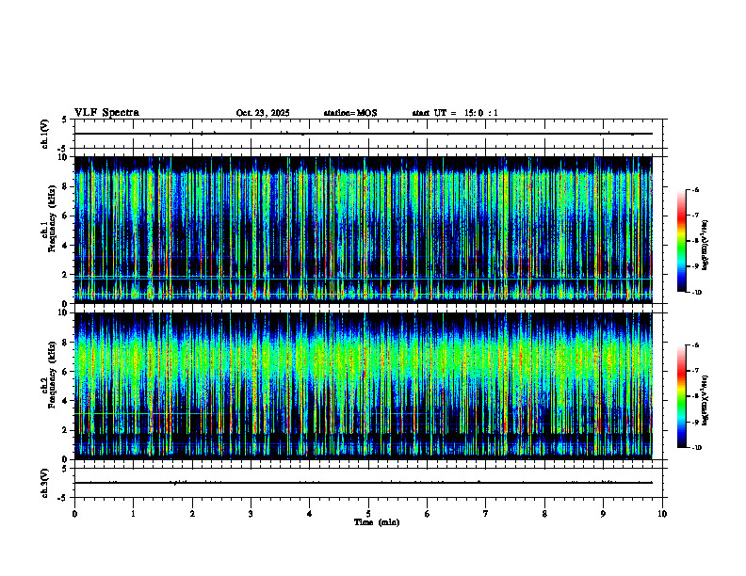Click time axis tick label "9"
Screen dimensions: 746x576
603,514
